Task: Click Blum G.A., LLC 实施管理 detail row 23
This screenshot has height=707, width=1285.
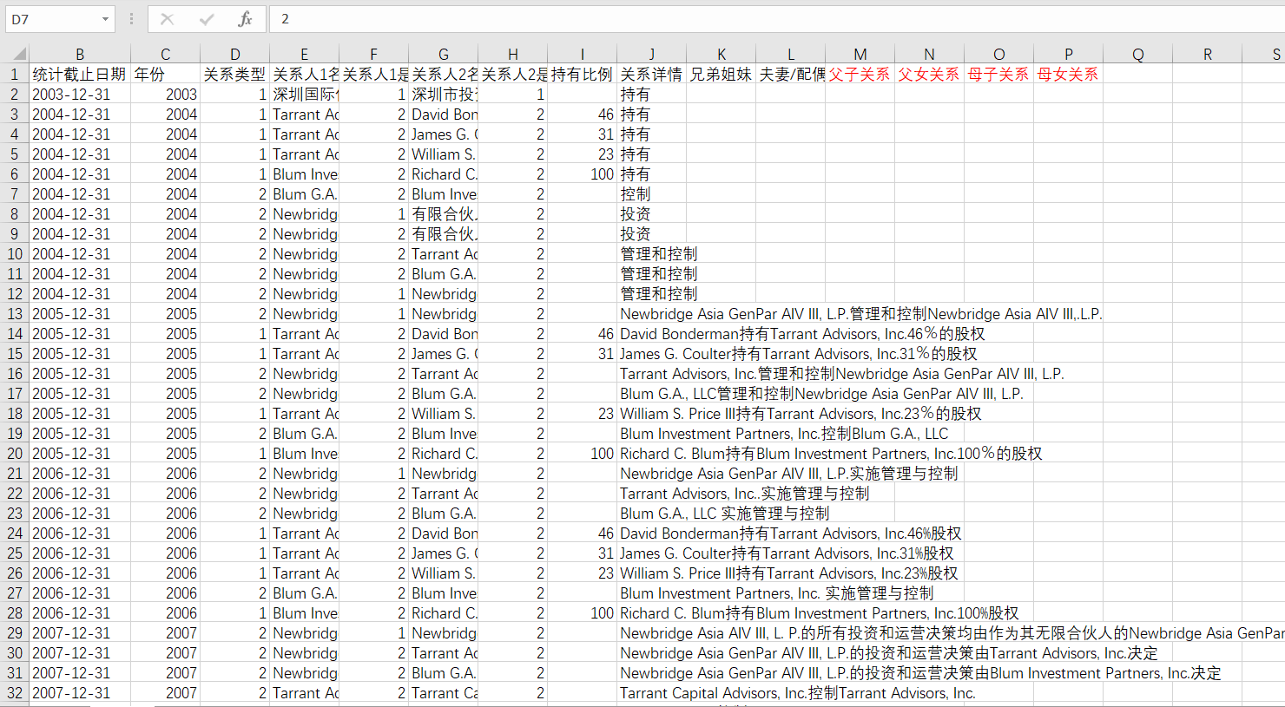Action: 724,513
